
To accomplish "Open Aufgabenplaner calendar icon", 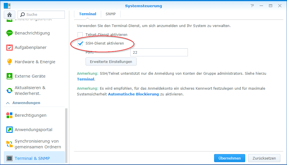I will point(10,47).
